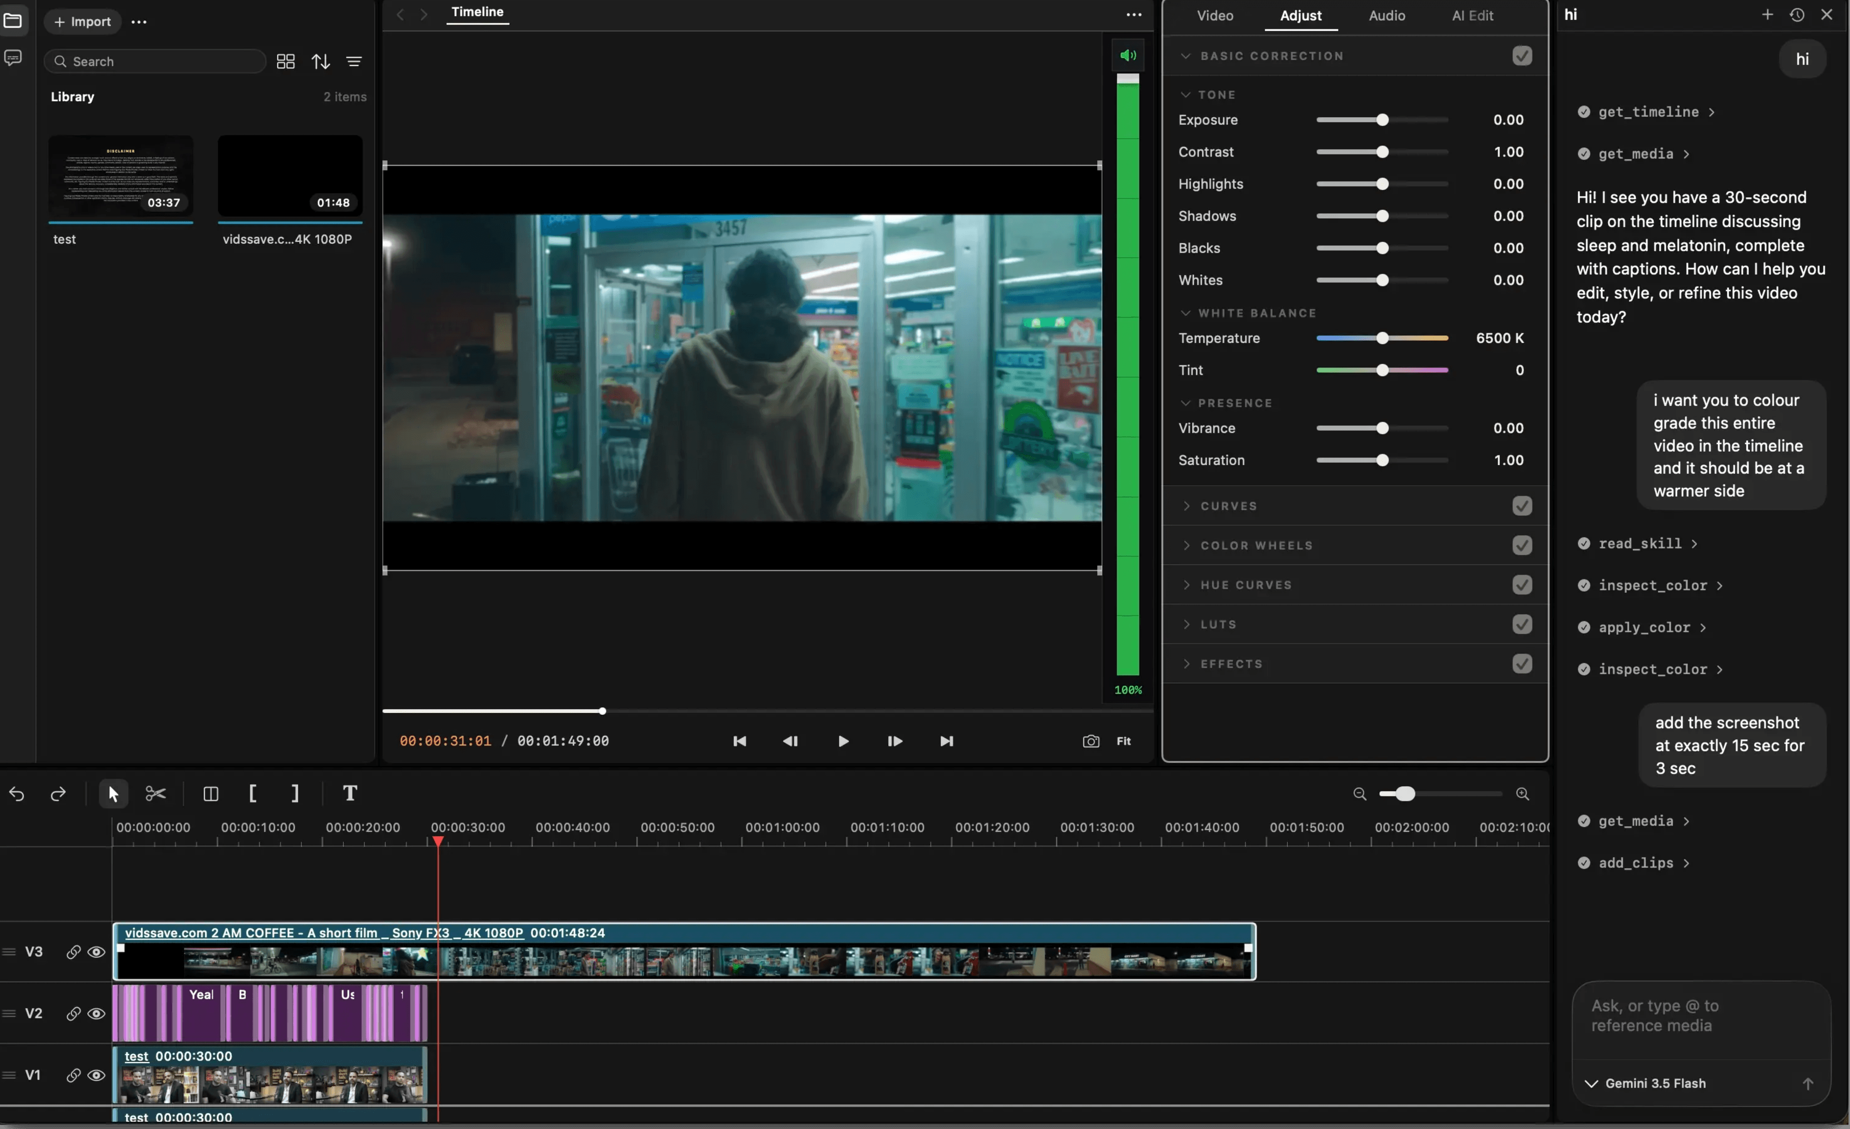Send the chat message arrow
This screenshot has height=1129, width=1850.
[1808, 1083]
